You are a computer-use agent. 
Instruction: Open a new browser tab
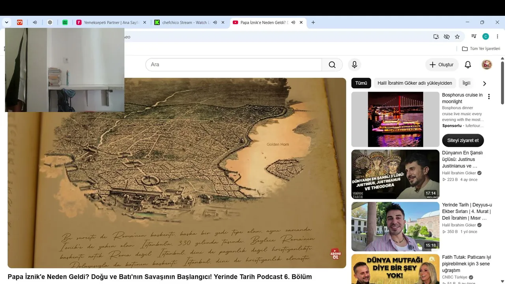coord(313,22)
